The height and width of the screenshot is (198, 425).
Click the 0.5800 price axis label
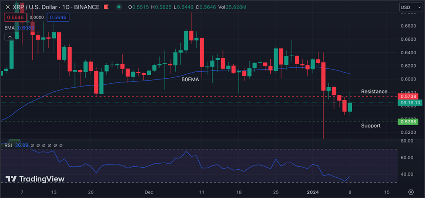click(408, 92)
